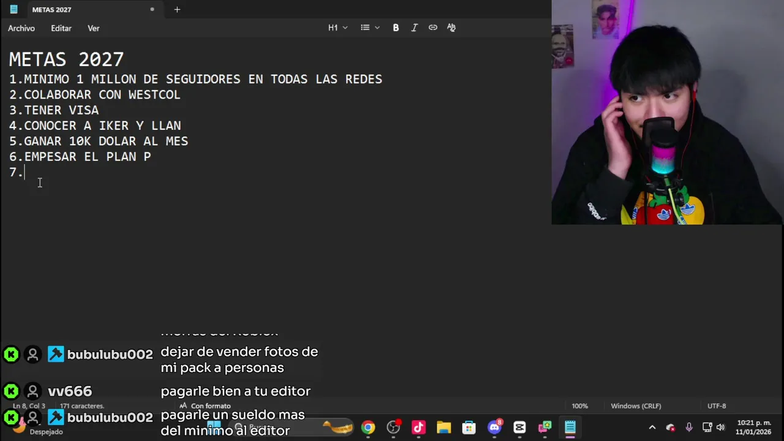Viewport: 784px width, 441px height.
Task: Open the Editar menu
Action: tap(61, 28)
